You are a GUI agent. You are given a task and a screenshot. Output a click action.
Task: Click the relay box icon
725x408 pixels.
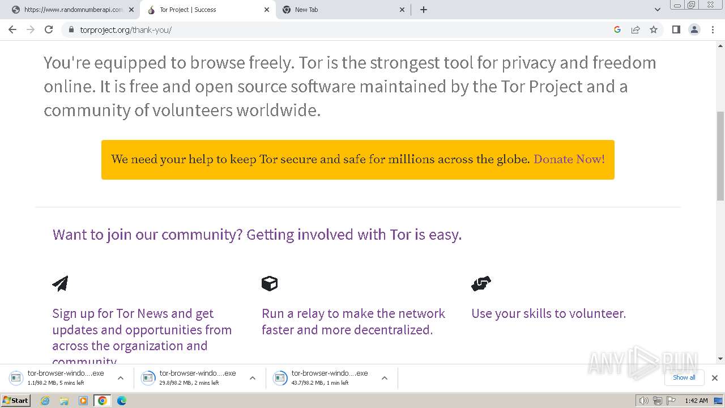[x=270, y=283]
